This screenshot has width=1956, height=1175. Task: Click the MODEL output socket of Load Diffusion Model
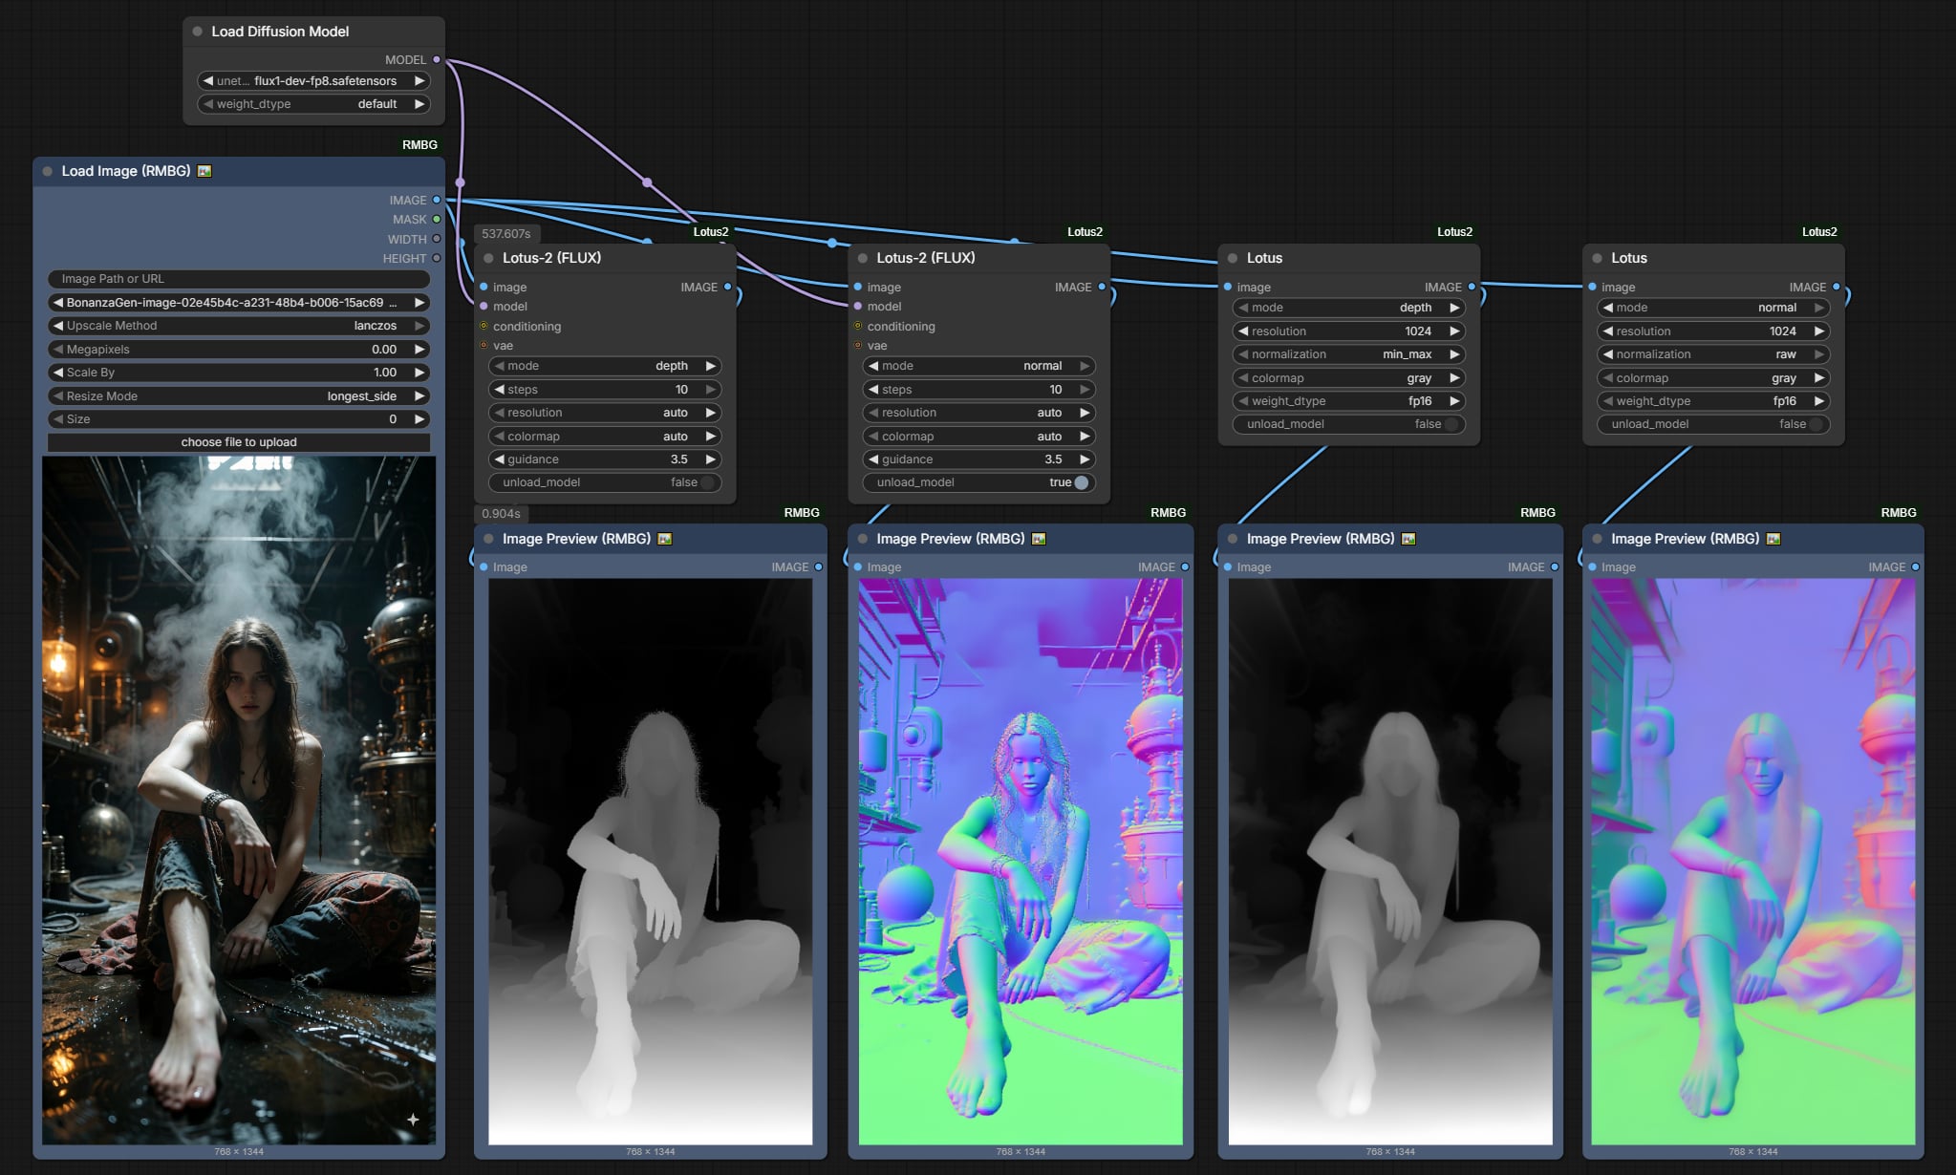pyautogui.click(x=437, y=59)
